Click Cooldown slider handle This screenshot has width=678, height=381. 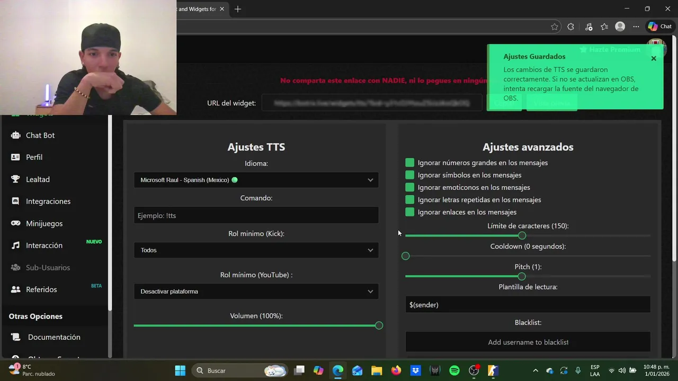click(406, 256)
